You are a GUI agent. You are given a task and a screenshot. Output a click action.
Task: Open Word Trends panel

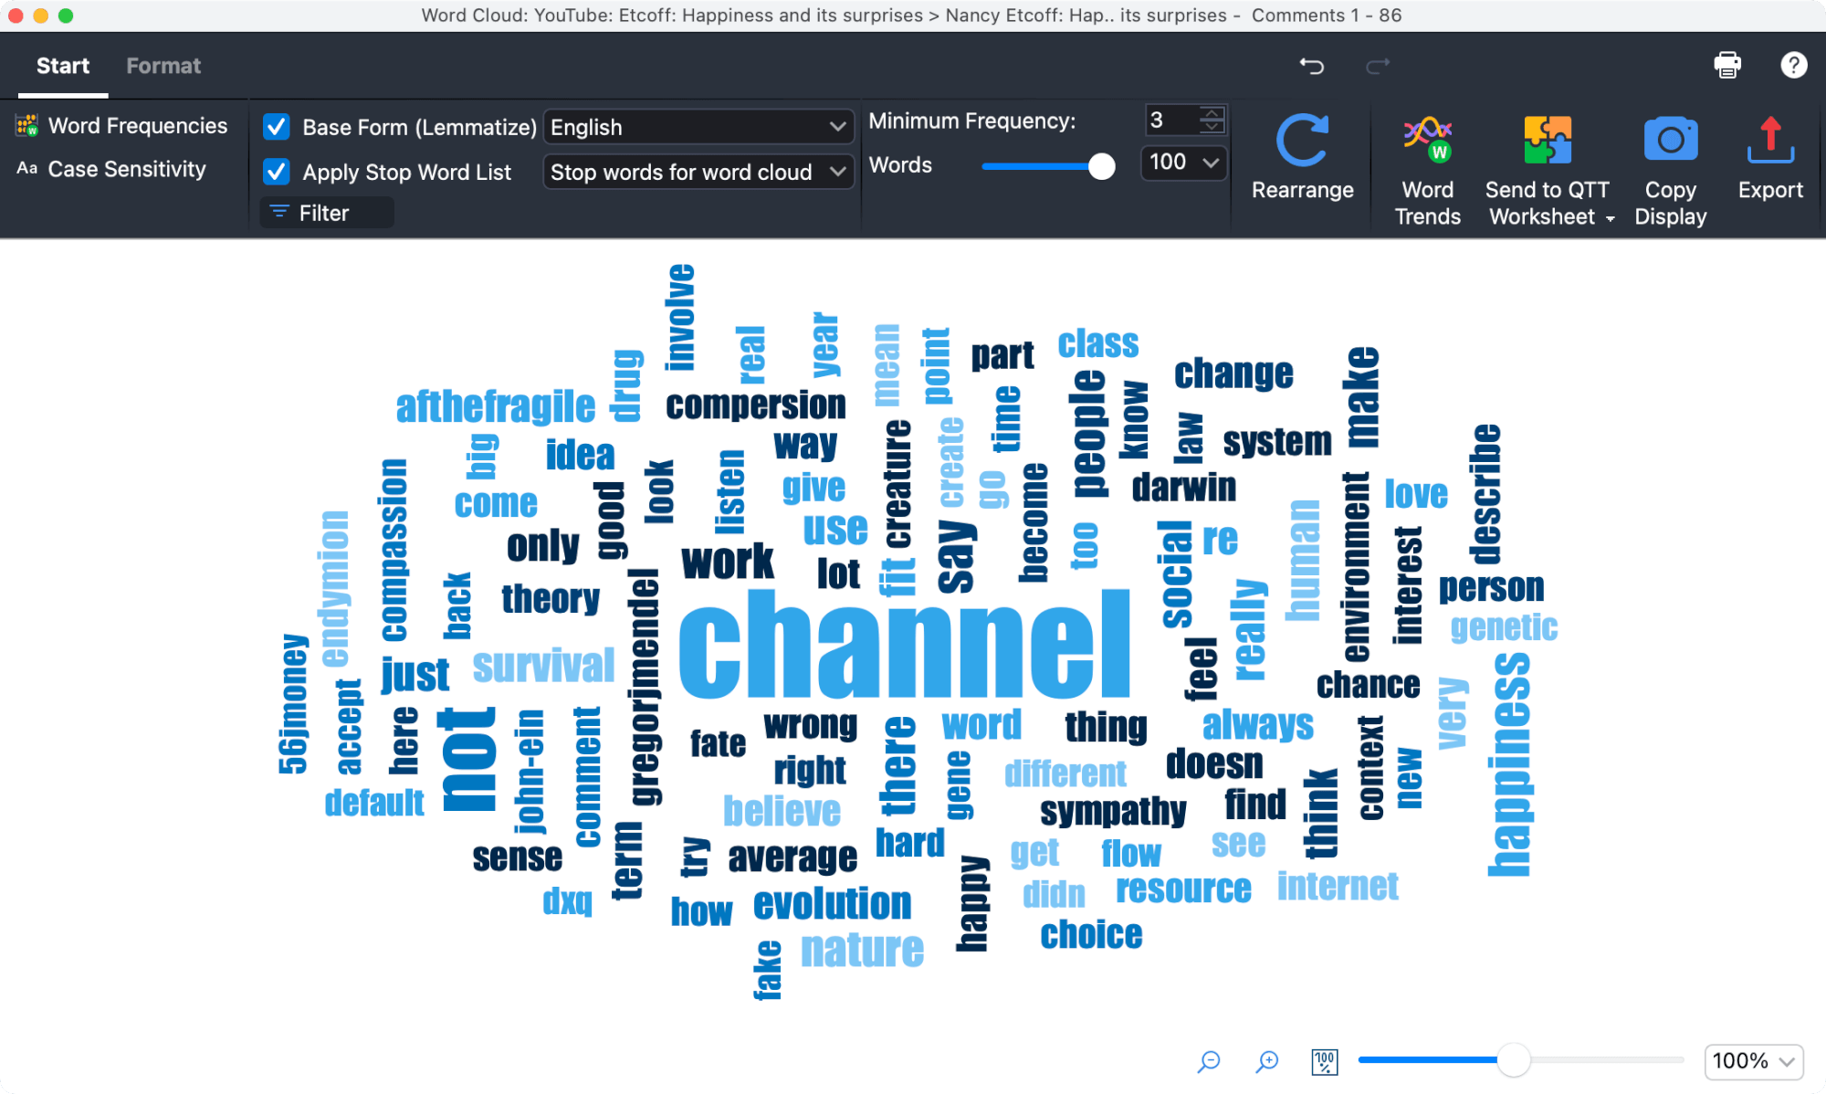1428,167
